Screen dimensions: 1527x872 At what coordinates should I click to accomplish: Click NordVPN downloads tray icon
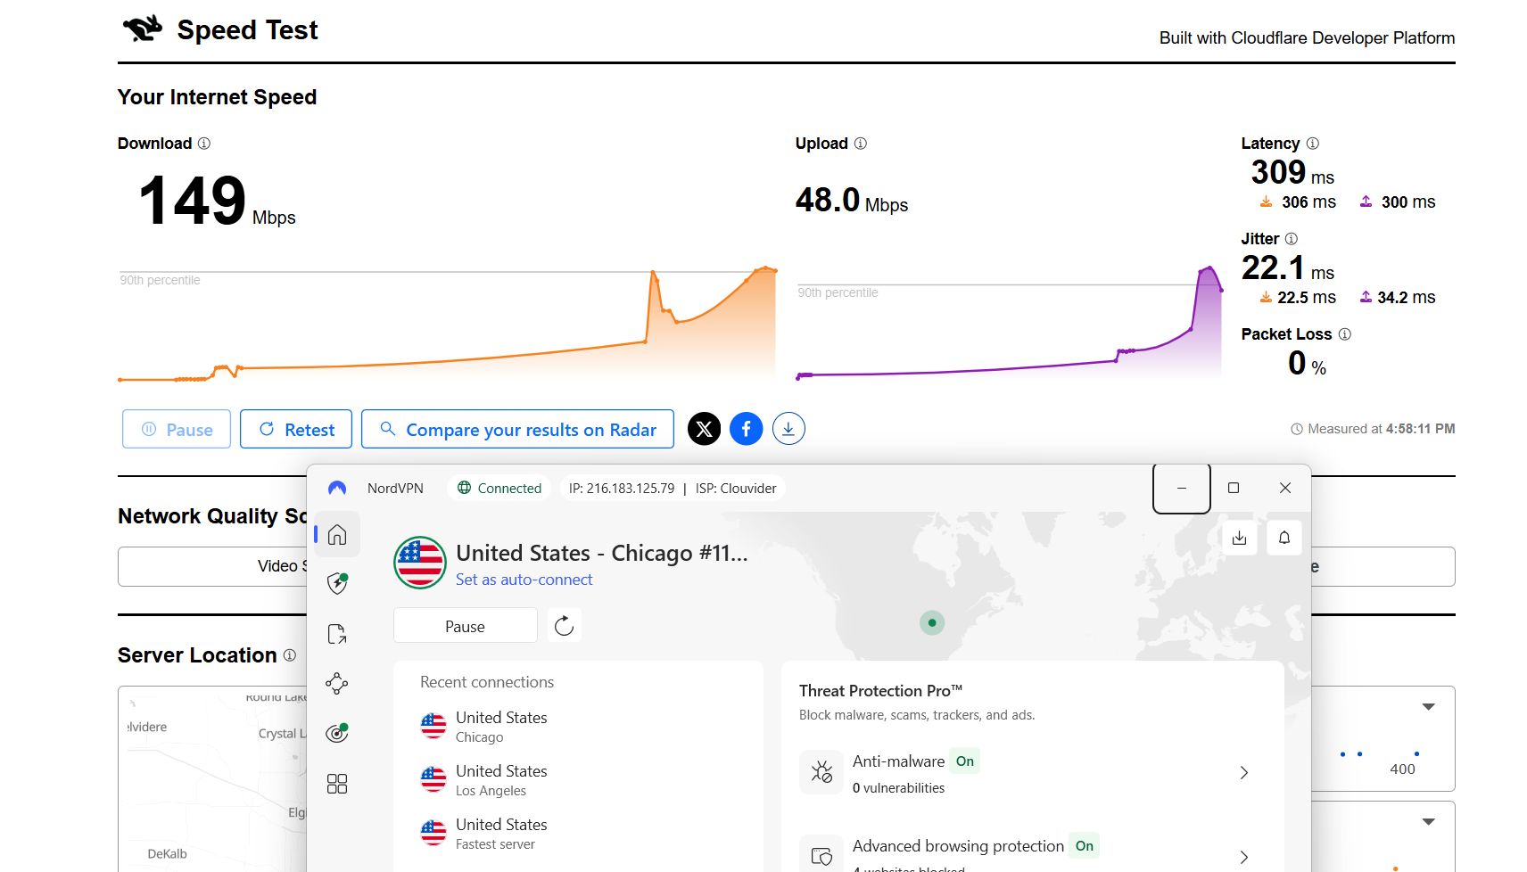[1240, 538]
